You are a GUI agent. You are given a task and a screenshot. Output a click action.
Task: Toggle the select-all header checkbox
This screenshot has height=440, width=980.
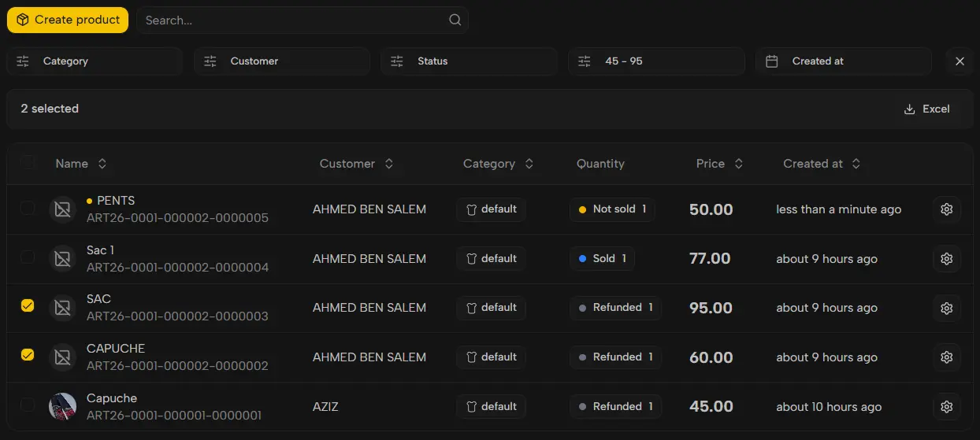(28, 163)
